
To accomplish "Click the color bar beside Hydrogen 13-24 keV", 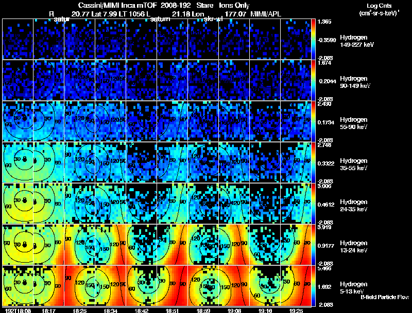I will pyautogui.click(x=313, y=245).
